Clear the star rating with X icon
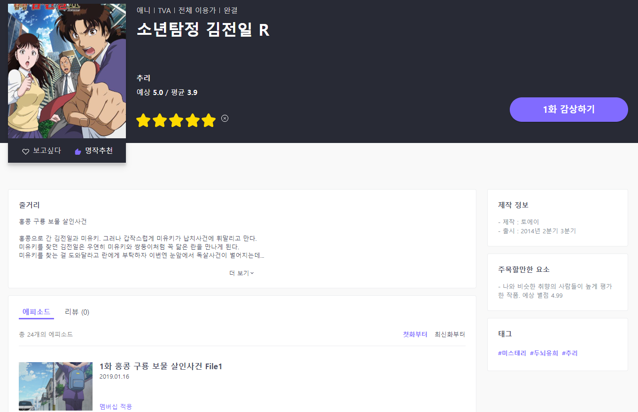The image size is (638, 412). [225, 118]
